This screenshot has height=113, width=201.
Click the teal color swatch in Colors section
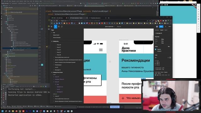156,49
